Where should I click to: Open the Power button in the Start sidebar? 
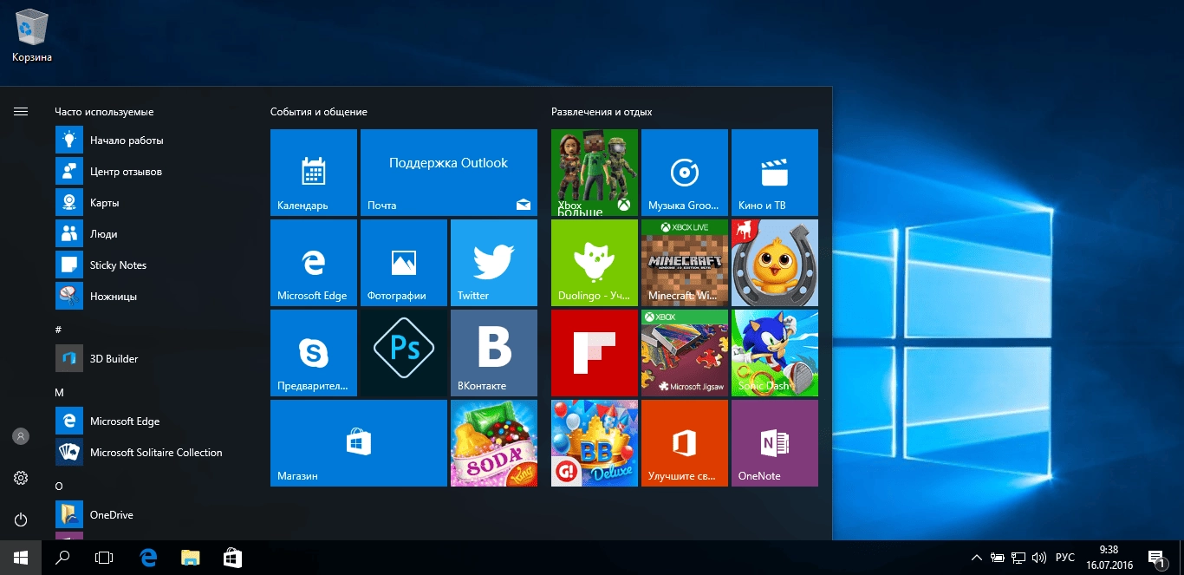[x=21, y=519]
